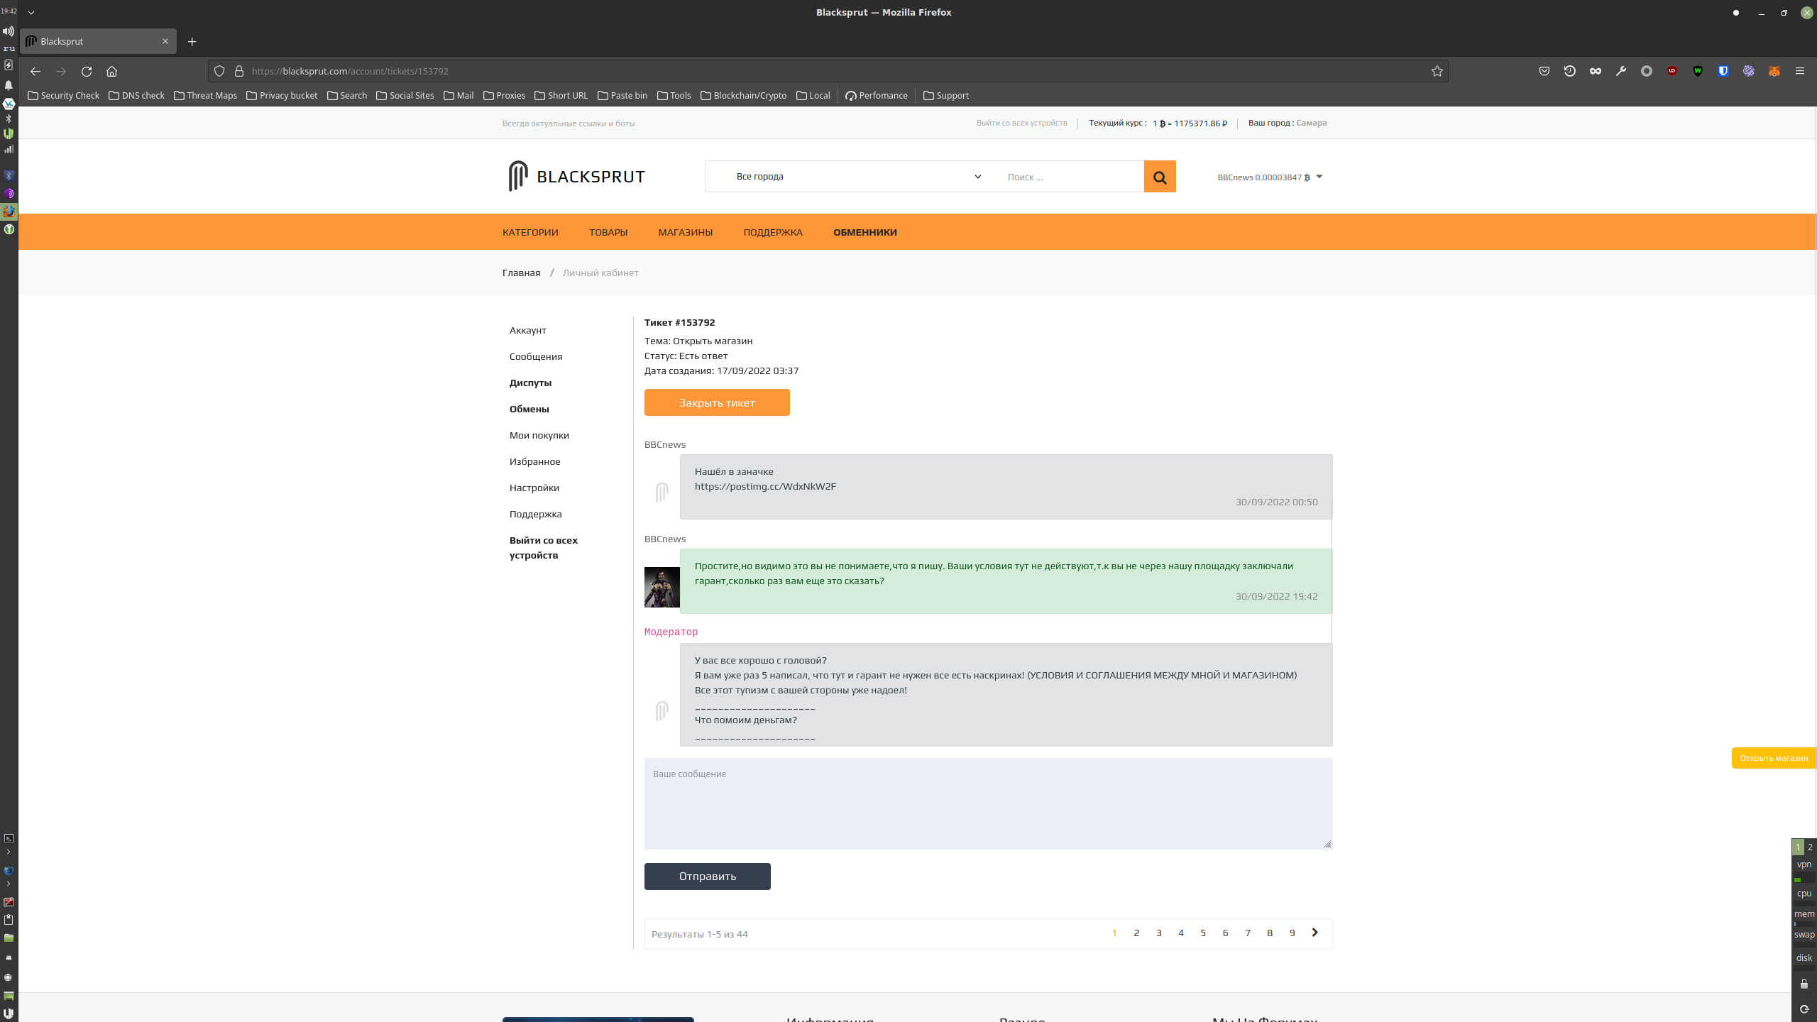Open the Perfomance bookmark
This screenshot has height=1022, width=1817.
tap(876, 95)
